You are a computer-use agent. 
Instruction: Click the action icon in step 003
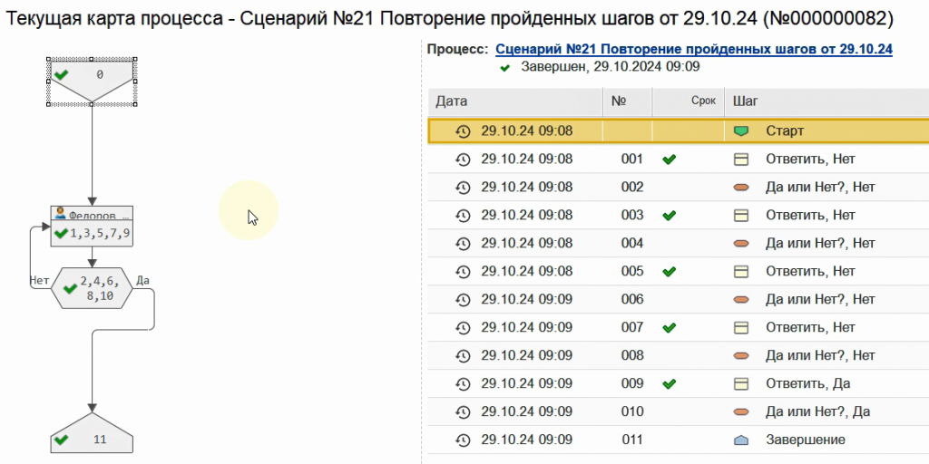(741, 216)
